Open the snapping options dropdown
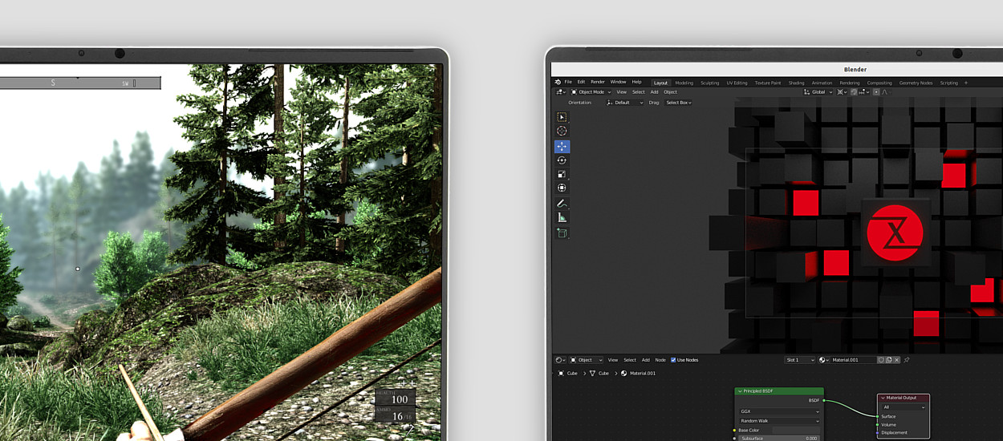 point(864,92)
